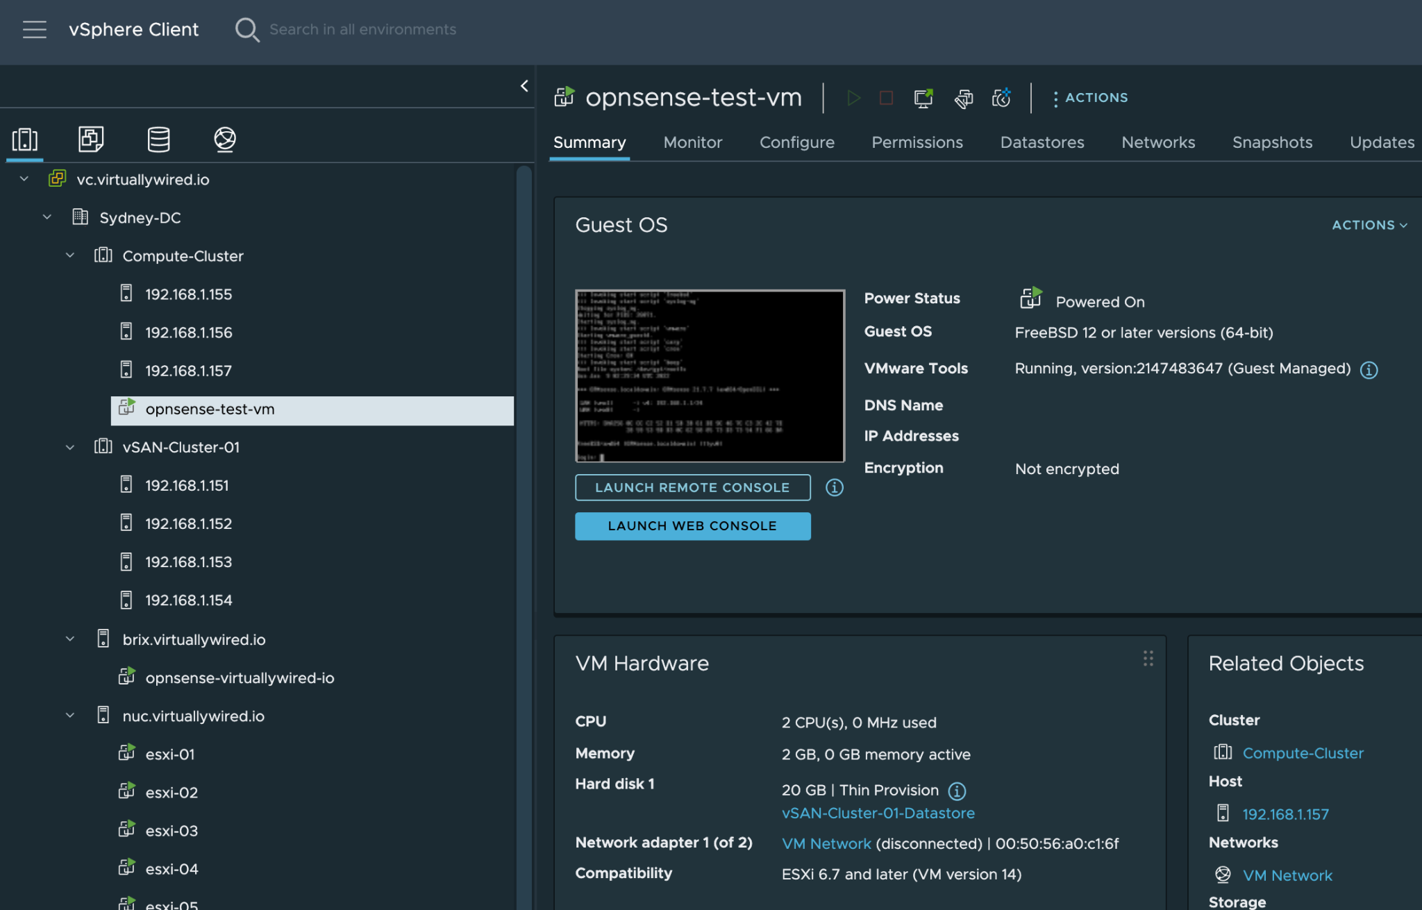
Task: Collapse nuc.virtuallywired.io host node
Action: (x=70, y=716)
